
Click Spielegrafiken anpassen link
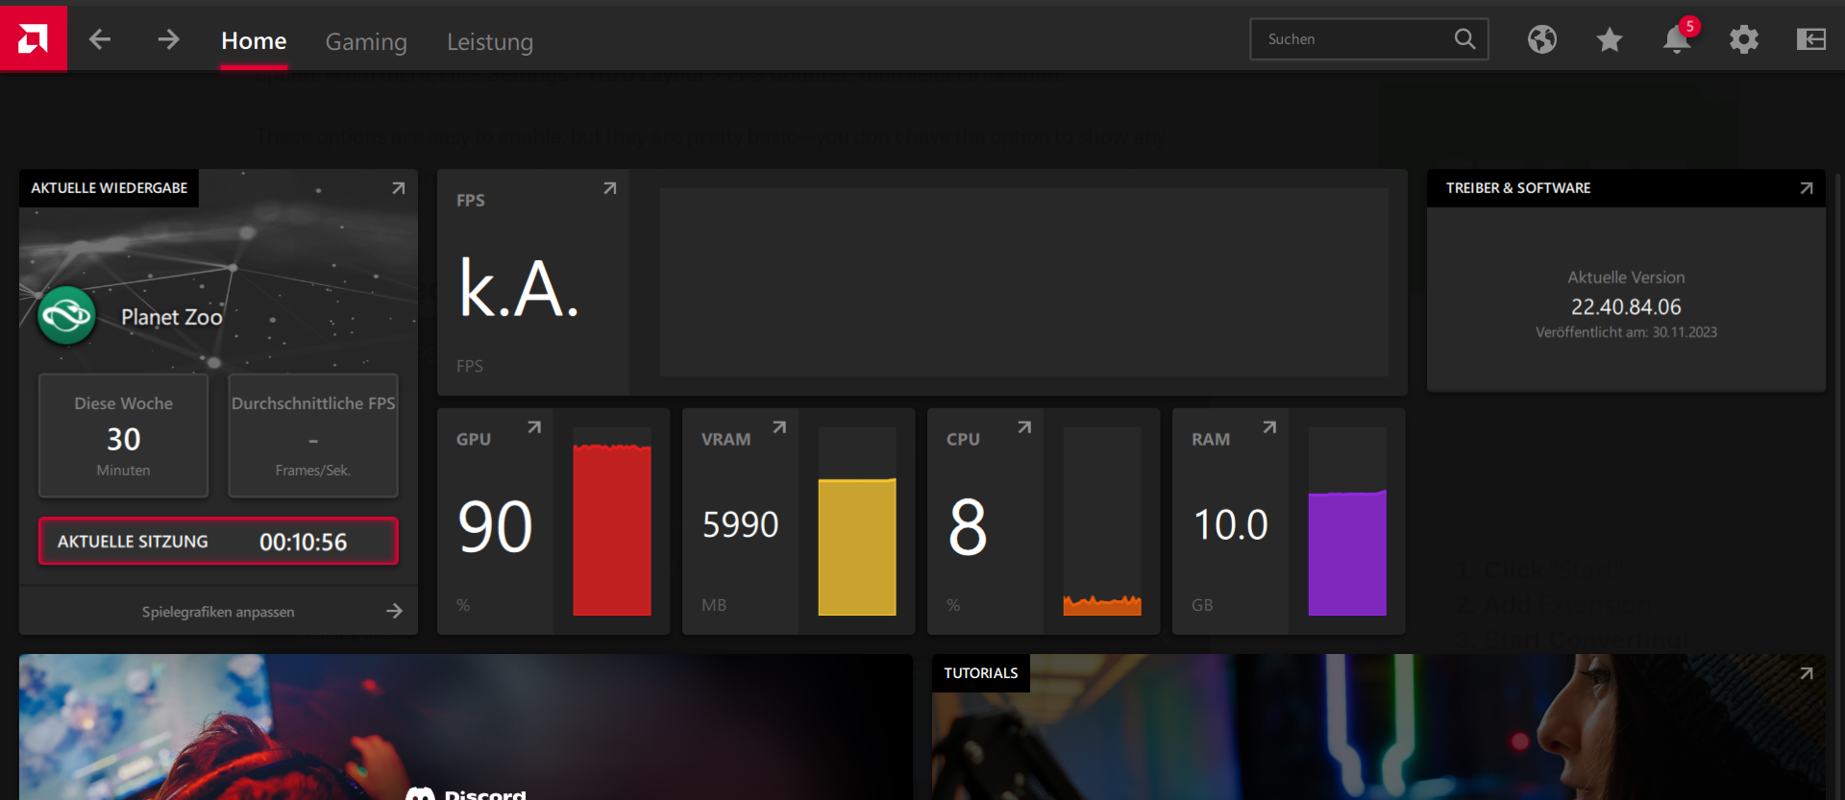coord(218,612)
